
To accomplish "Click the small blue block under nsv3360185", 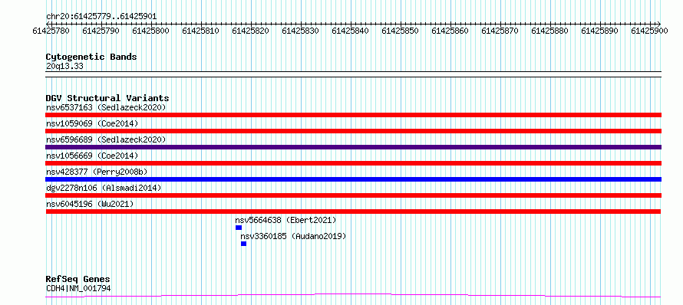I will coord(243,244).
